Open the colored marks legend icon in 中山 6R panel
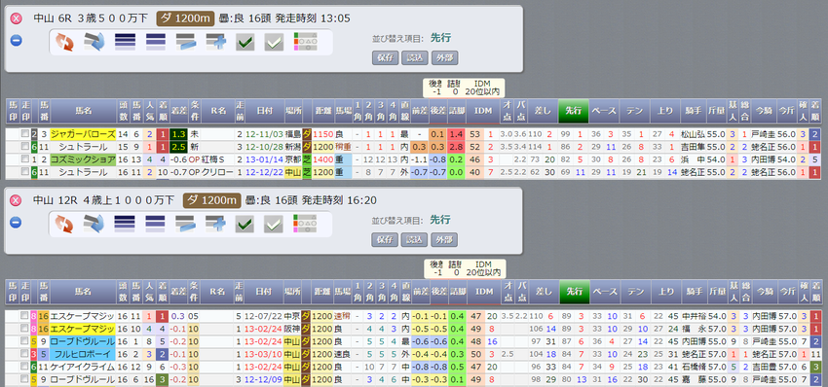 tap(305, 42)
